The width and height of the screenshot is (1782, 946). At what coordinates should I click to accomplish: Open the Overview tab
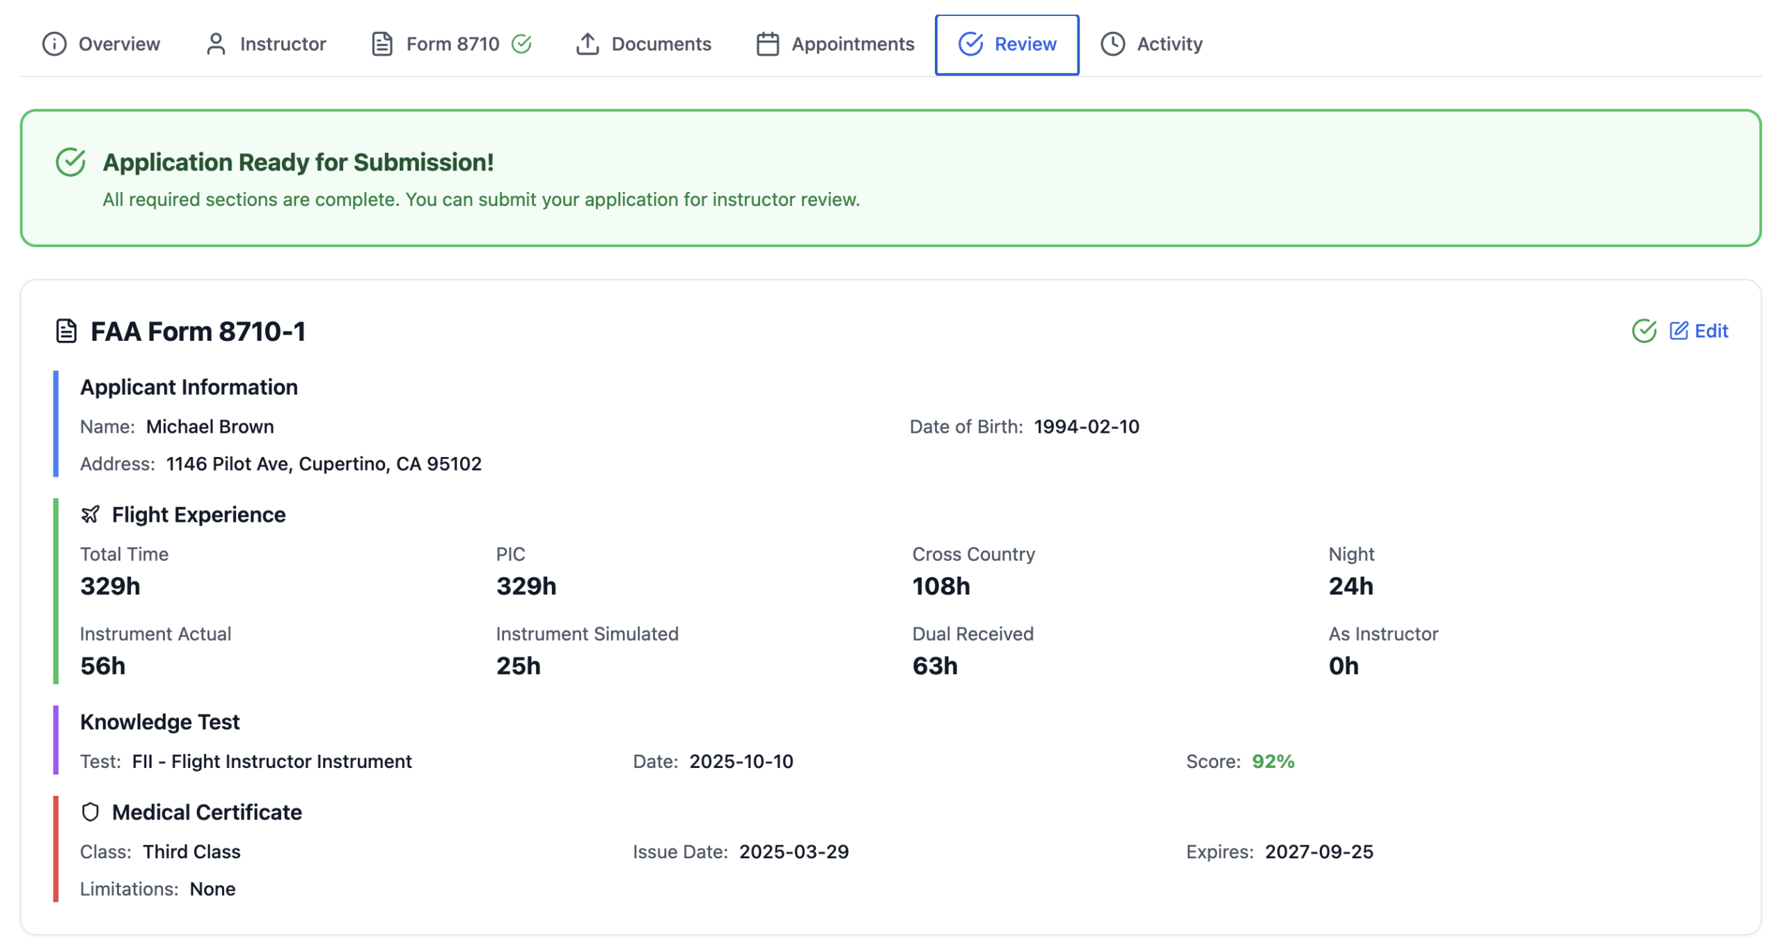coord(101,44)
